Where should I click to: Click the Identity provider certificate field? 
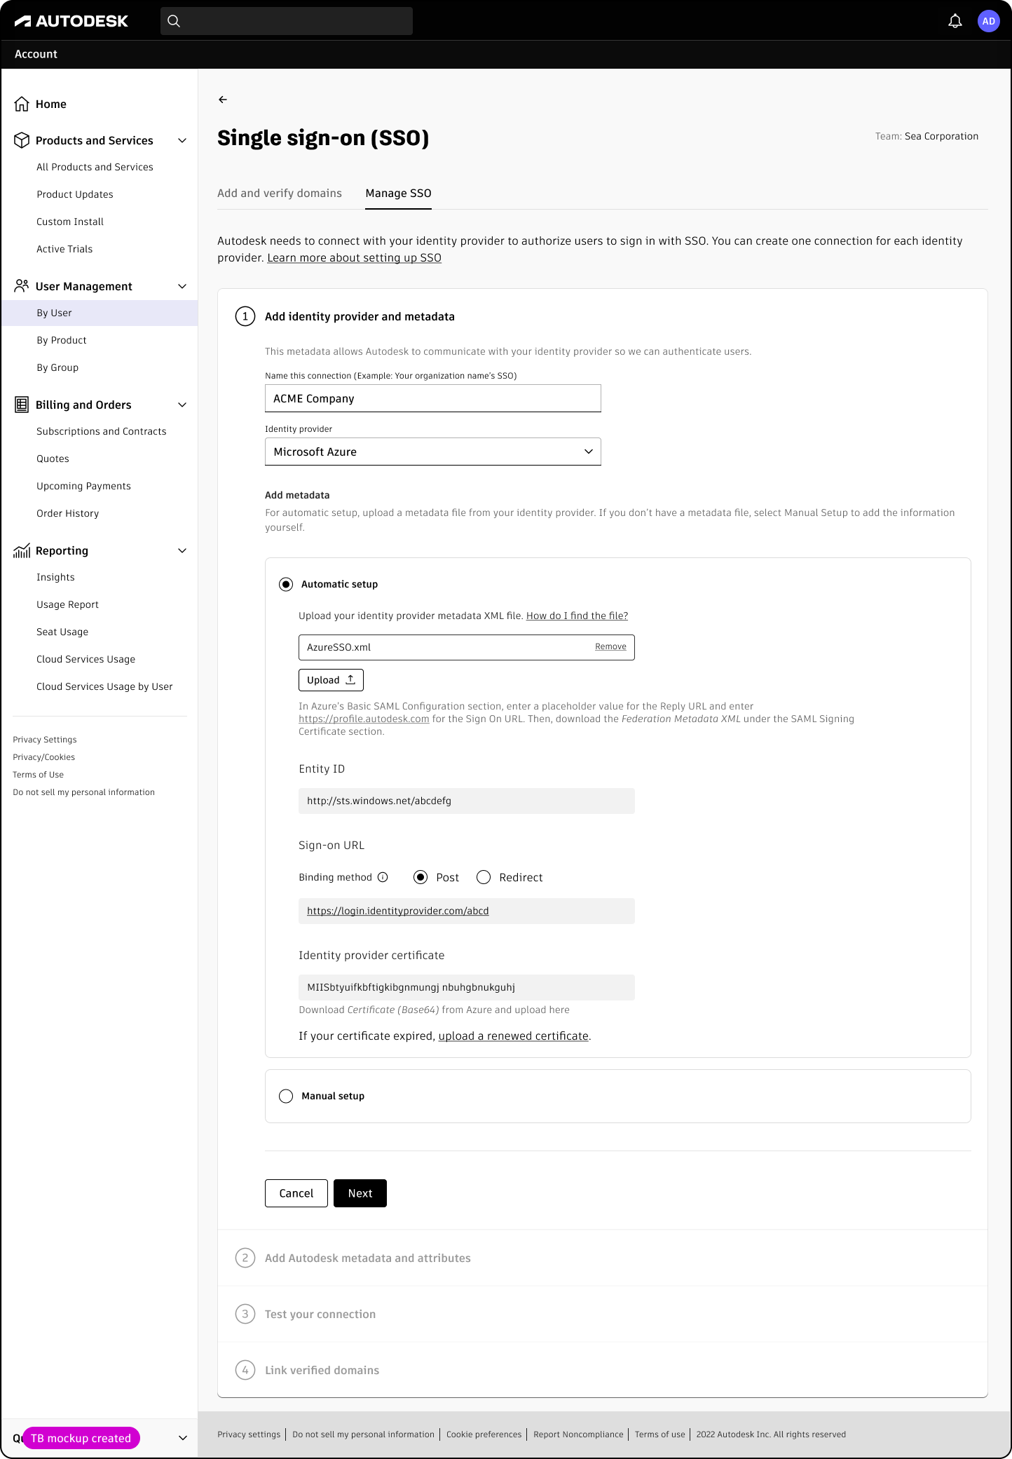click(x=467, y=987)
